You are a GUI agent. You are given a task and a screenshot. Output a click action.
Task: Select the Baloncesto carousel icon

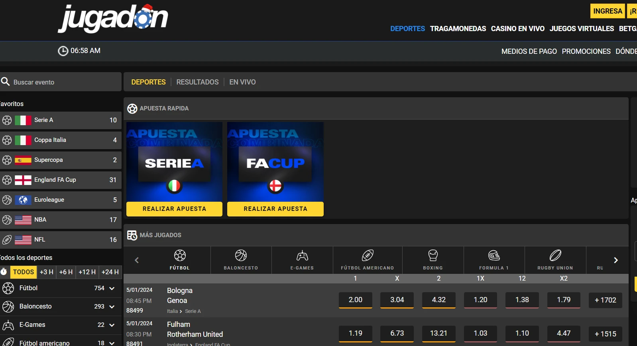tap(241, 256)
